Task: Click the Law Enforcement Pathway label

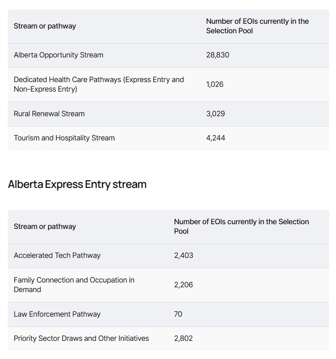Action: click(57, 315)
